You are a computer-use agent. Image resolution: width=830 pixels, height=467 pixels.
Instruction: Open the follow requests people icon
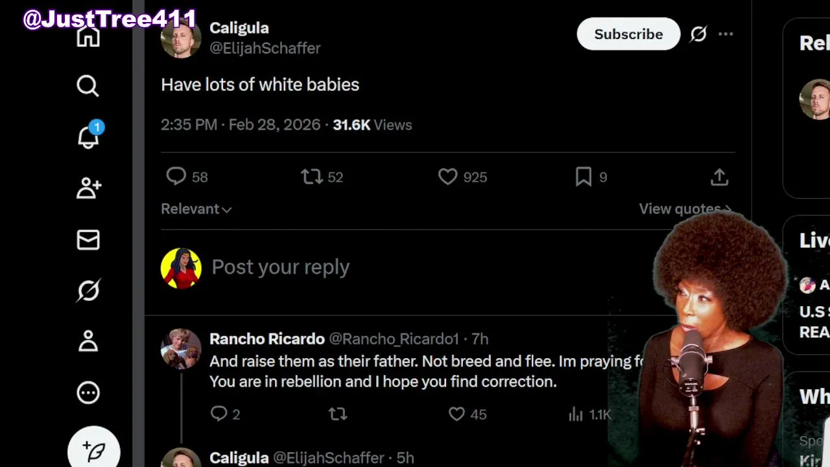(x=88, y=188)
